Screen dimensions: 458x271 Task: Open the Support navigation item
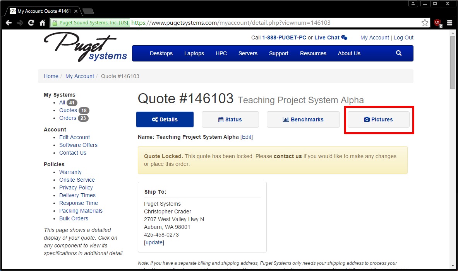(279, 53)
